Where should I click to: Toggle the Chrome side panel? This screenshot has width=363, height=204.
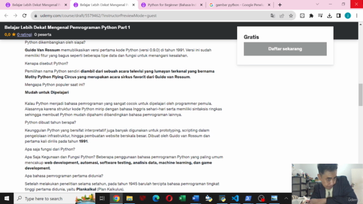(339, 16)
